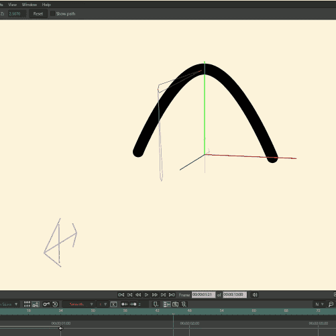The width and height of the screenshot is (336, 336).
Task: Click the circled K keyframe icon
Action: 55,304
